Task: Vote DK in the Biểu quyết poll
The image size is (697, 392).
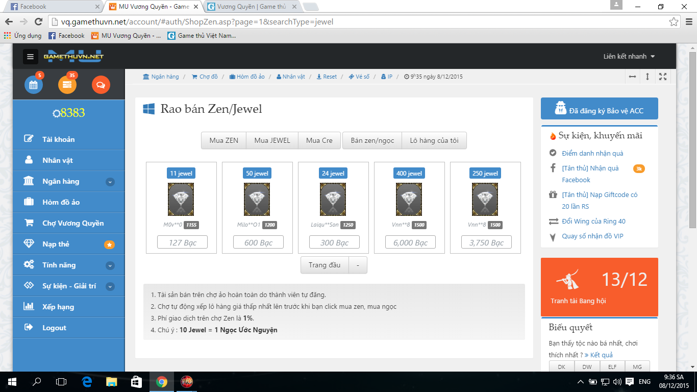Action: [x=561, y=366]
